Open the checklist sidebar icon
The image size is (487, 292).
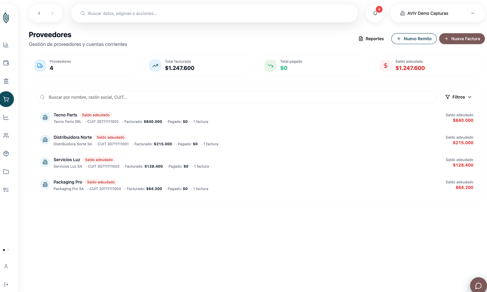pos(6,190)
